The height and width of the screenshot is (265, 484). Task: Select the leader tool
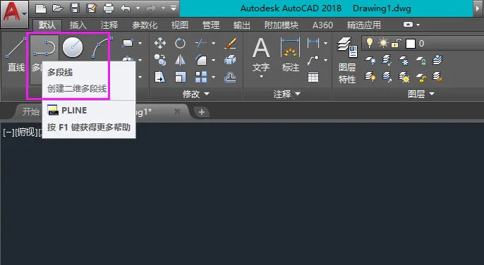(313, 60)
